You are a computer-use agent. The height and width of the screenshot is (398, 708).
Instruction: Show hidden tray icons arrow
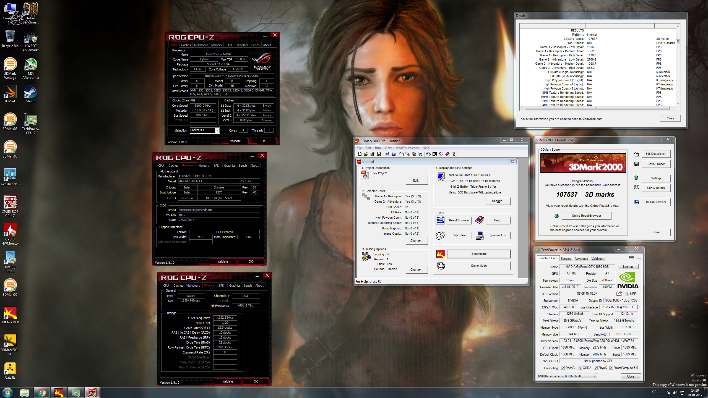click(x=662, y=392)
